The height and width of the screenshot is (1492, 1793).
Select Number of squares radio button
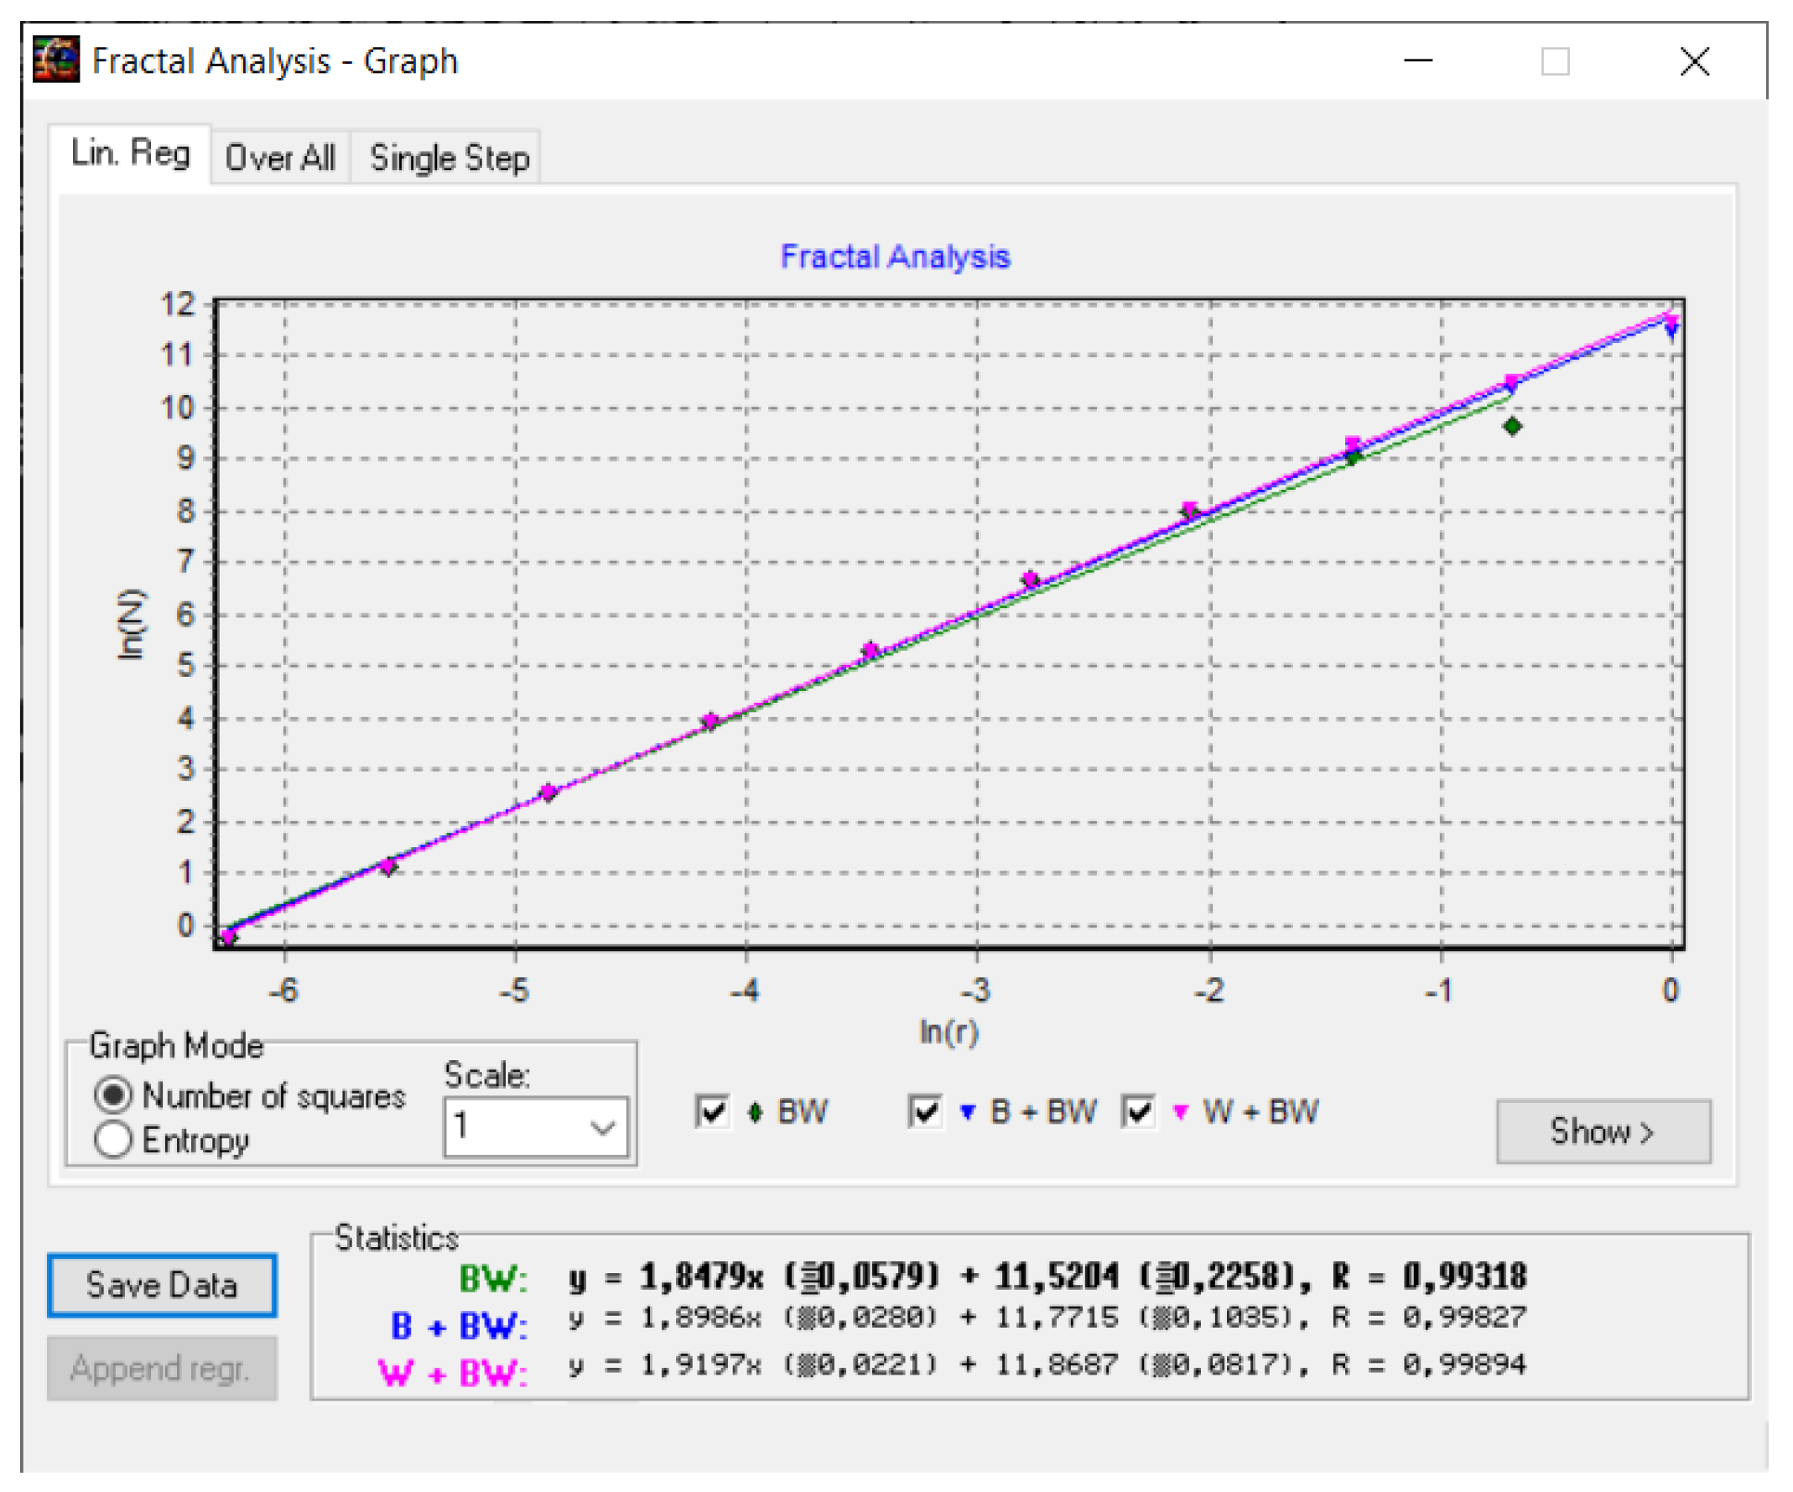coord(113,1094)
